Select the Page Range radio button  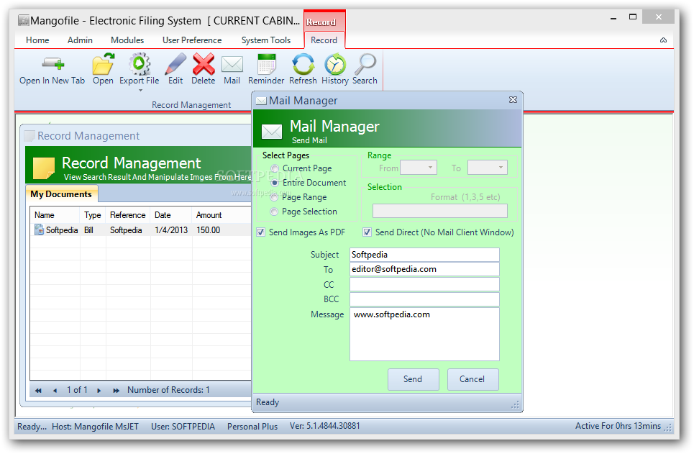tap(275, 197)
